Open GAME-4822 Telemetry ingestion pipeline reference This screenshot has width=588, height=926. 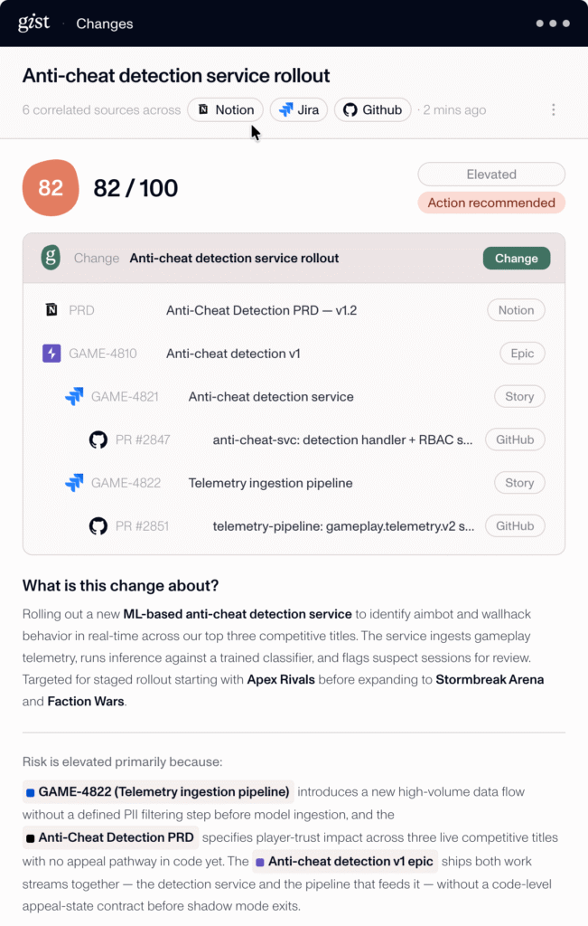coord(158,791)
